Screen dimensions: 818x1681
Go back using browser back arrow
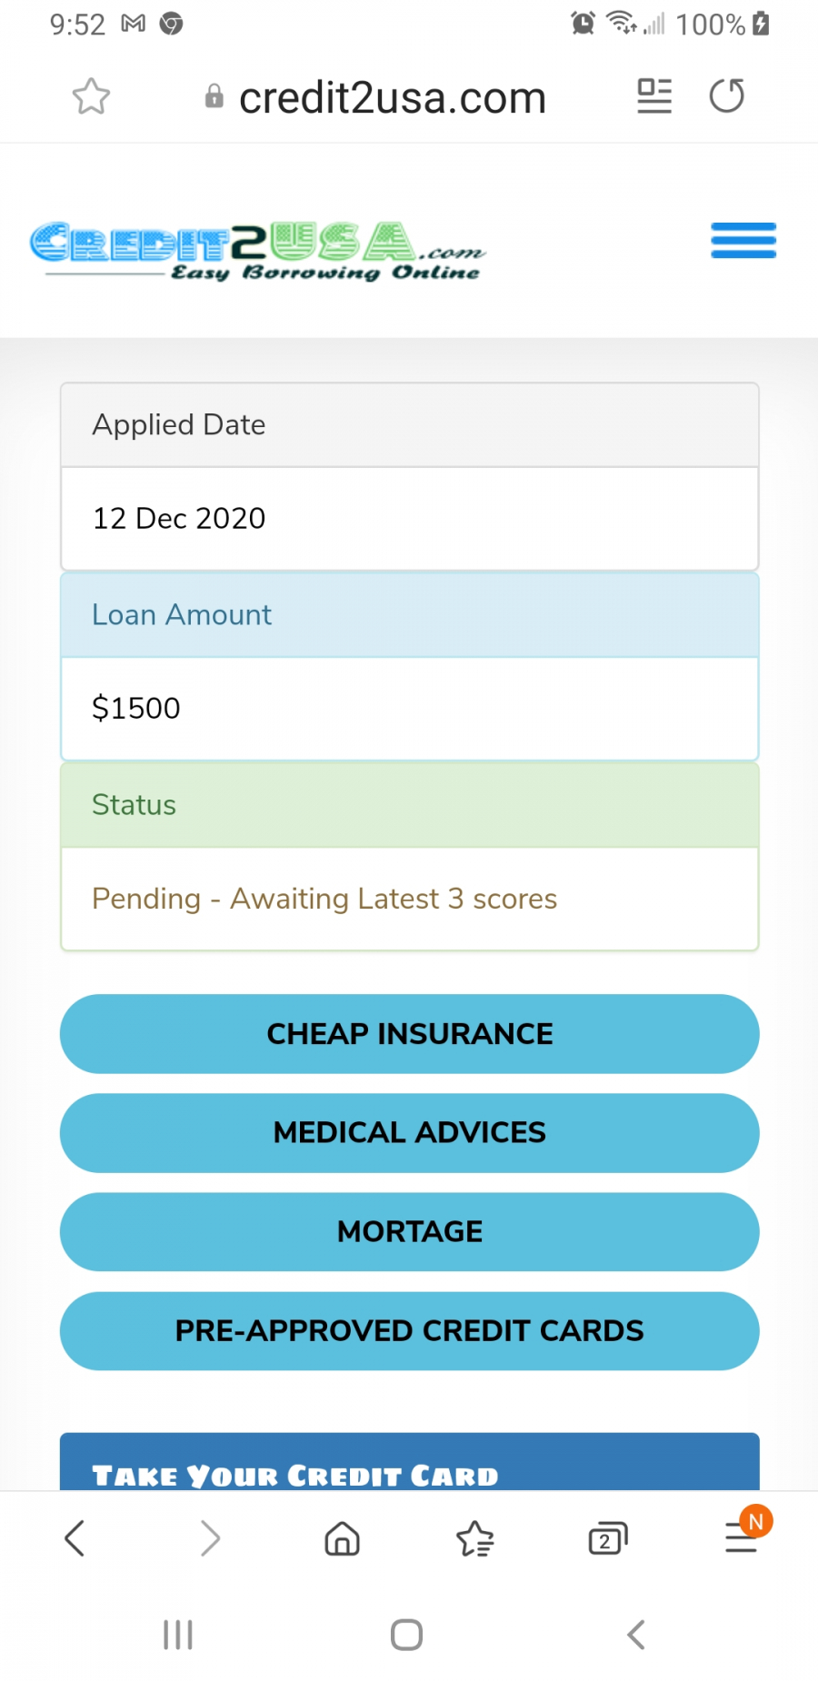[x=75, y=1538]
